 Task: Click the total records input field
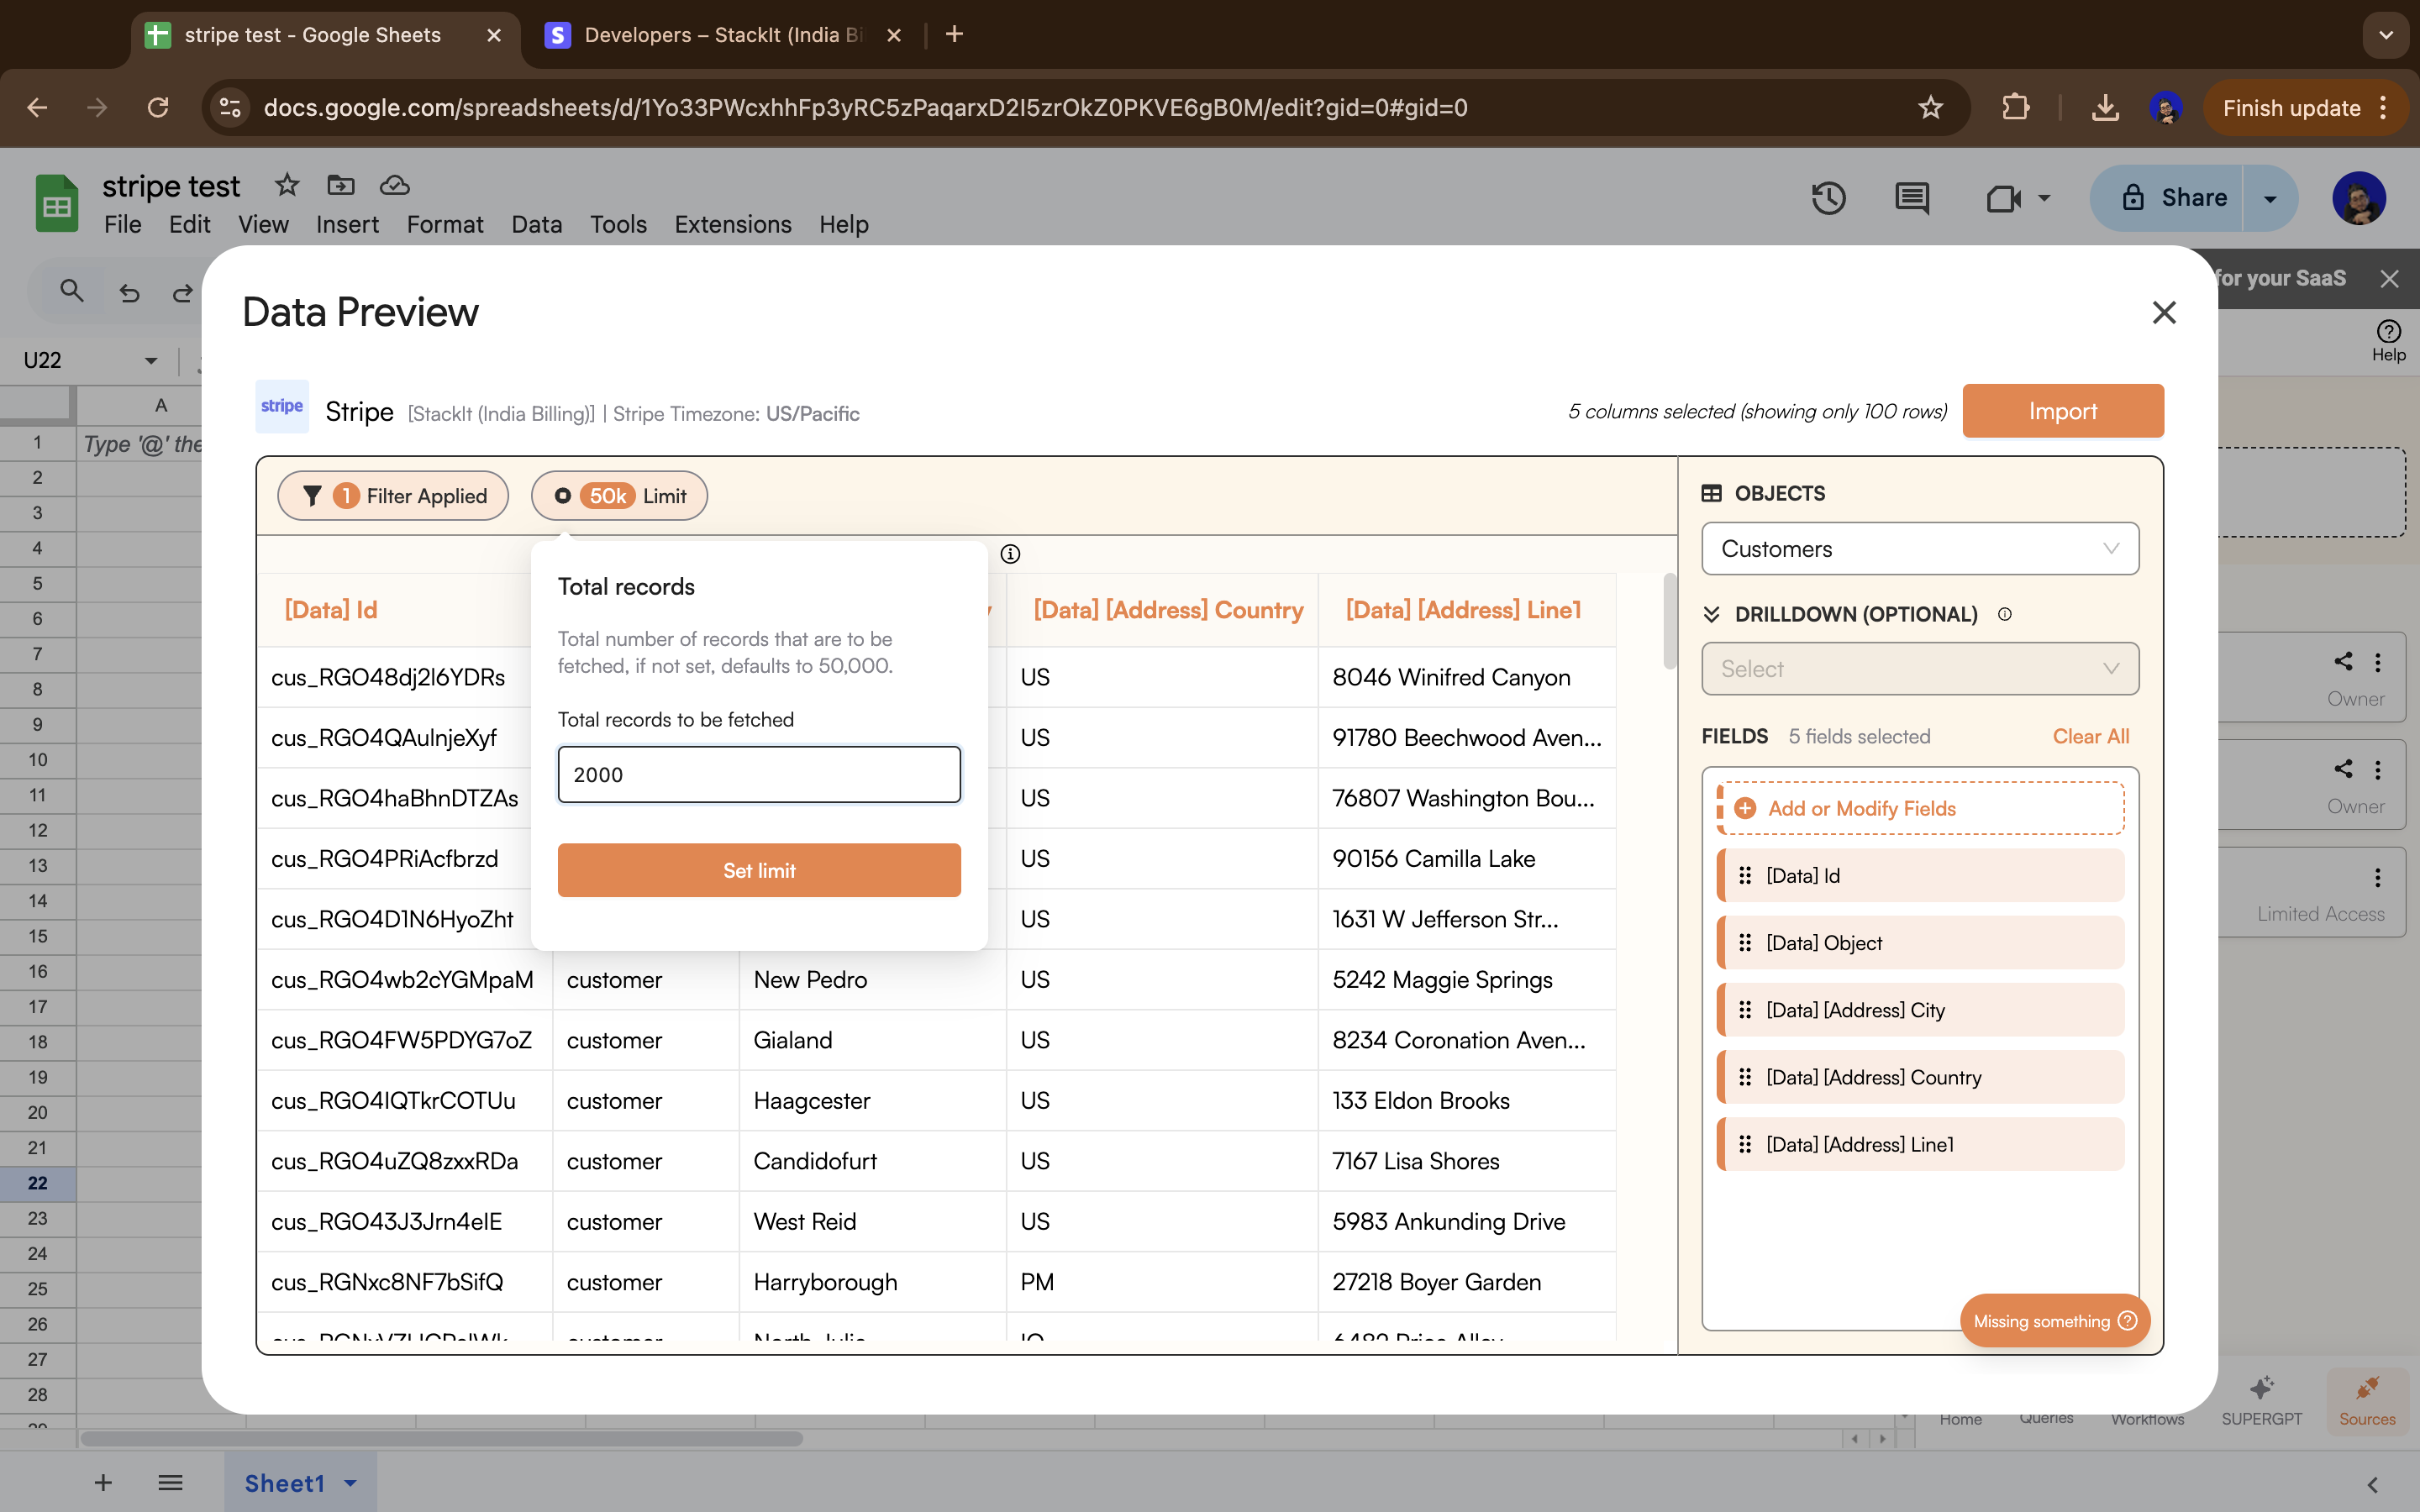point(759,774)
